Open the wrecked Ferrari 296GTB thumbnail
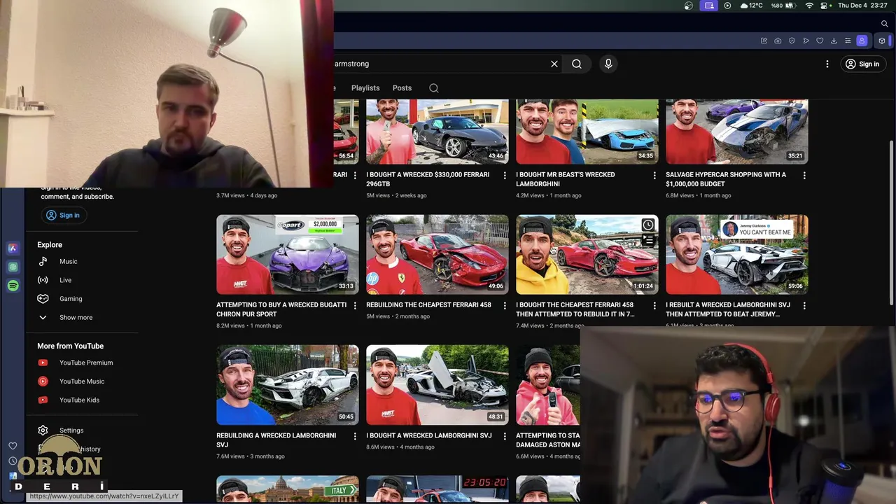 437,132
